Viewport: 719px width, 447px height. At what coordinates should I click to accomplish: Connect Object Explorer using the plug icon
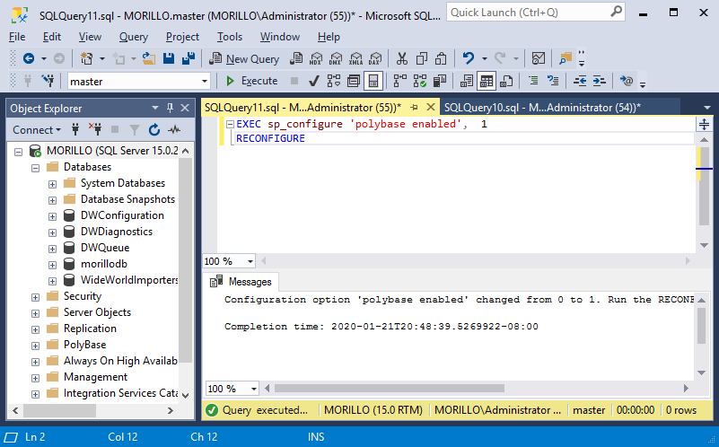75,130
